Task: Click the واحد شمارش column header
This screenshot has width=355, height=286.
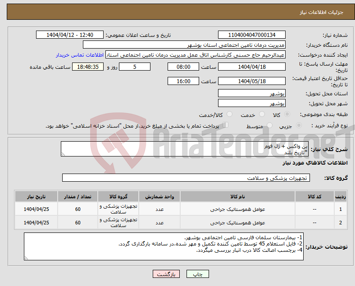Action: tap(159, 197)
